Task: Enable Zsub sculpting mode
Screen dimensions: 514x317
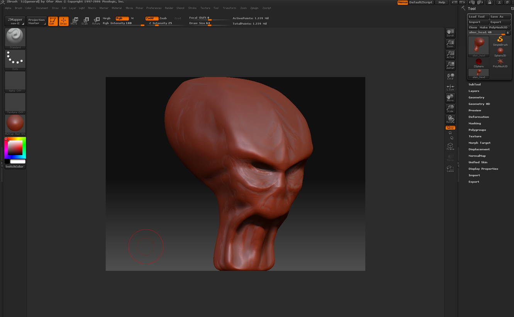Action: point(163,18)
